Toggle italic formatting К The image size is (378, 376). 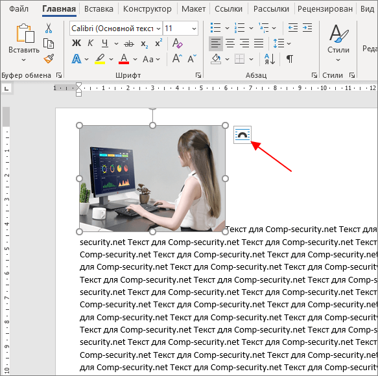click(x=90, y=43)
